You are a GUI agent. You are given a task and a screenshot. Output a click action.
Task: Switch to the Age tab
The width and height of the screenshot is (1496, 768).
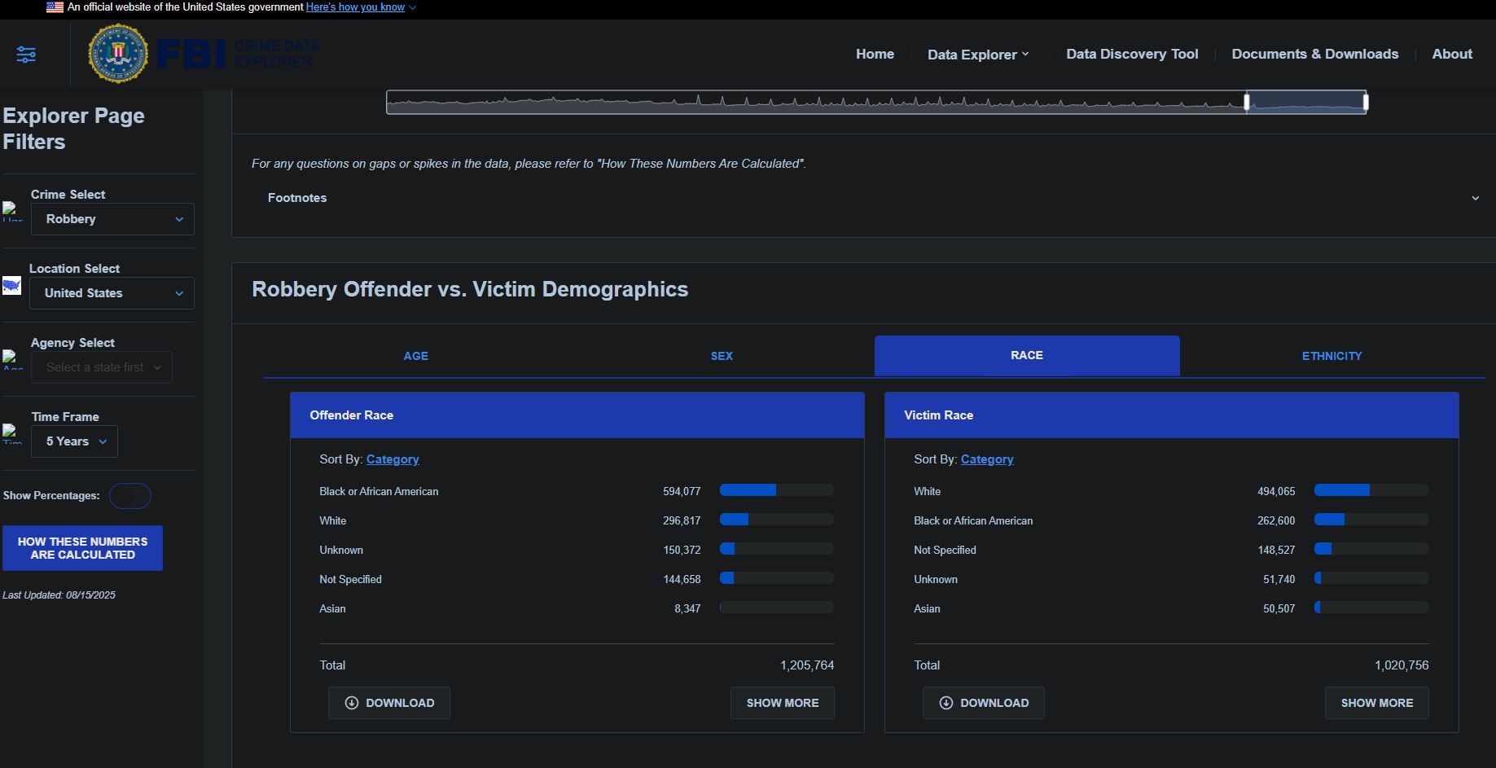pos(415,356)
